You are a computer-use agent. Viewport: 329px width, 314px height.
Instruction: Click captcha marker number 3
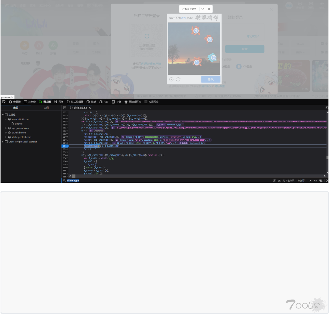pos(209,39)
